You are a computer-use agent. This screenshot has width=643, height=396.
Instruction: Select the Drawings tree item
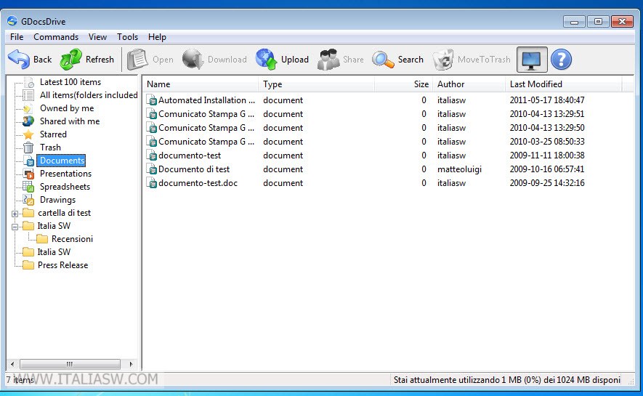(58, 200)
